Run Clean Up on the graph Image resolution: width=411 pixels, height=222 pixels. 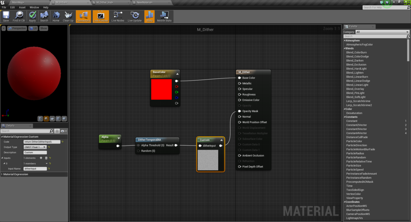[68, 16]
